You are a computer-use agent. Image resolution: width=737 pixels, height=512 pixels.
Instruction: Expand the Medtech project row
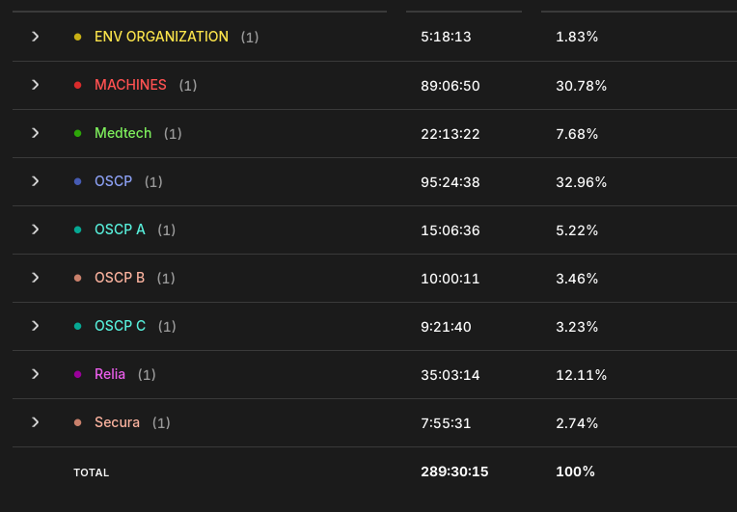[36, 133]
